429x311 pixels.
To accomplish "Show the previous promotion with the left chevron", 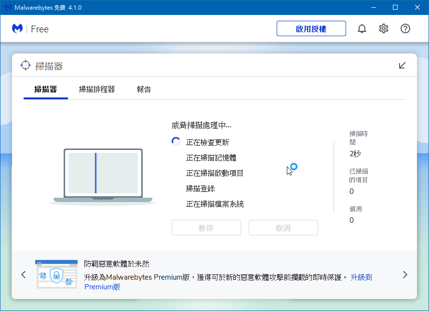I will click(23, 274).
